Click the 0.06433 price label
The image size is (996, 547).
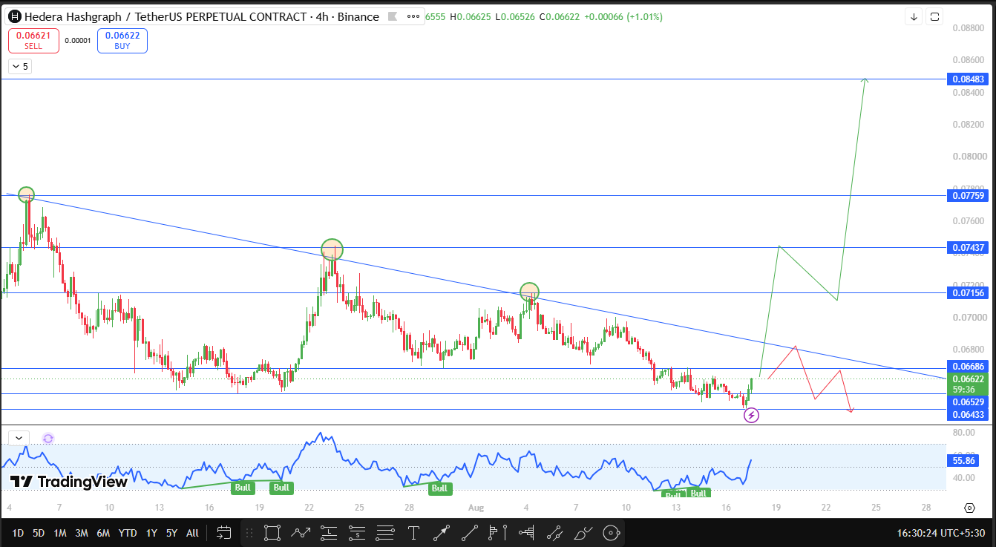(x=968, y=414)
